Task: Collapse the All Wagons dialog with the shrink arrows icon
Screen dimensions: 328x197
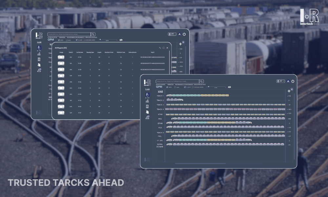Action: (160, 48)
